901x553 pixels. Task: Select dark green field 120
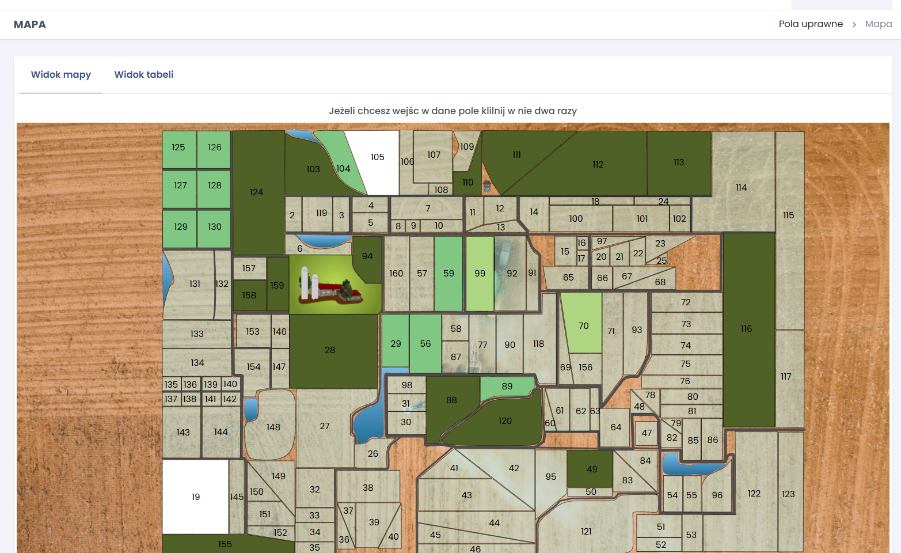pos(505,422)
